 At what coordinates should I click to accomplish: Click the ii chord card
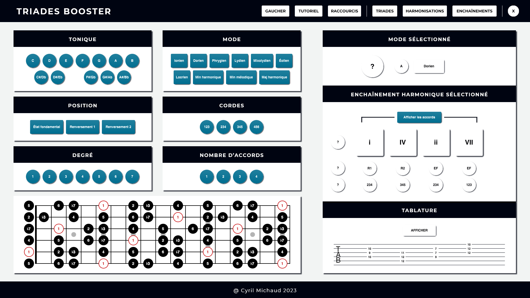point(436,142)
